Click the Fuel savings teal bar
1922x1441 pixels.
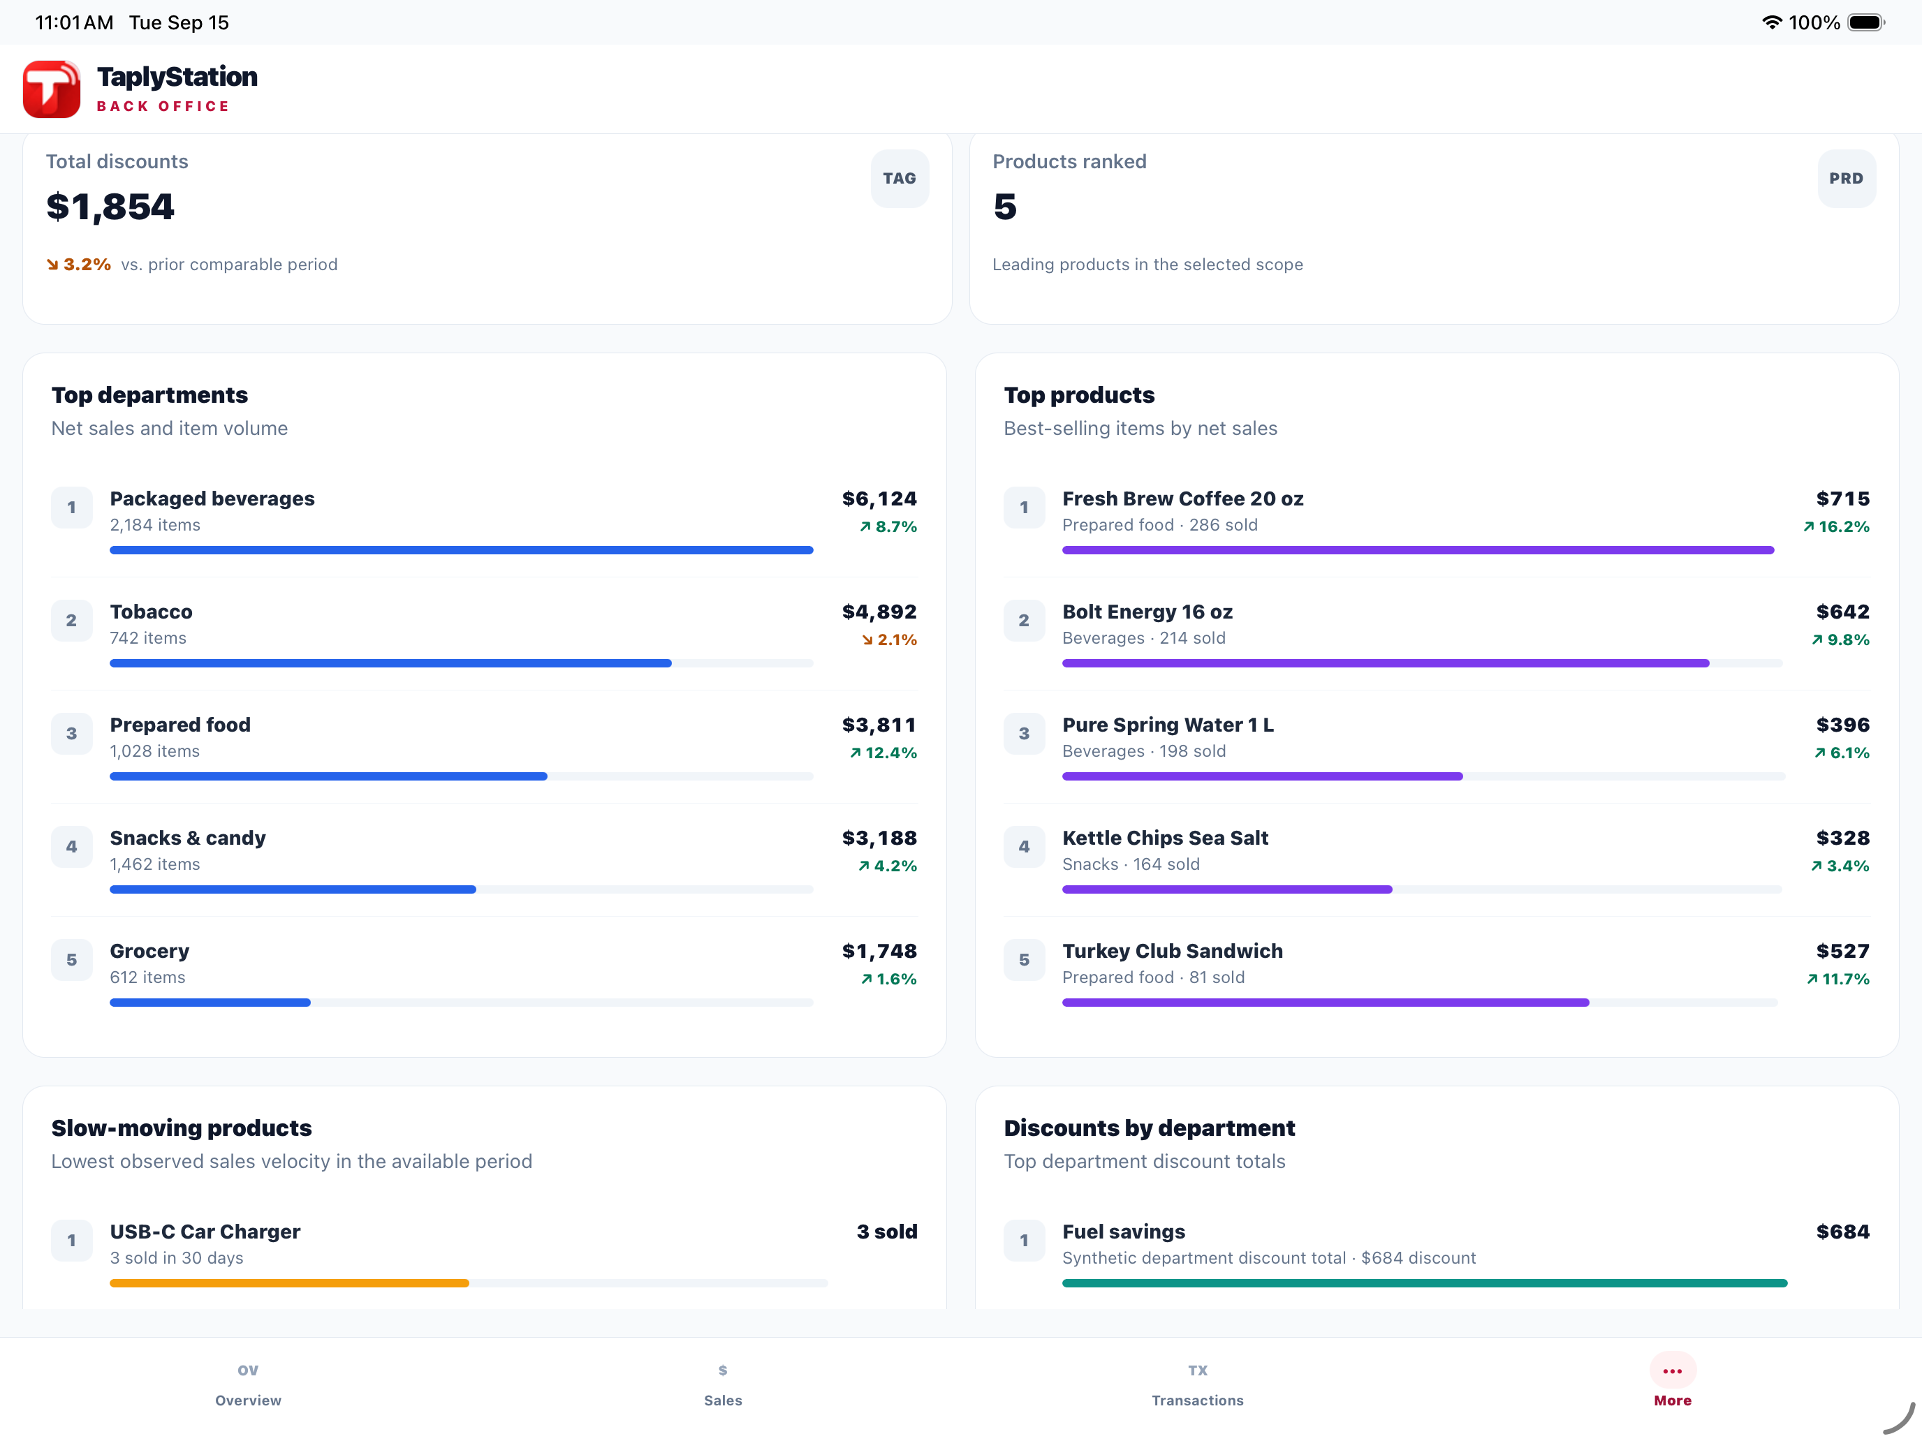pyautogui.click(x=1424, y=1283)
